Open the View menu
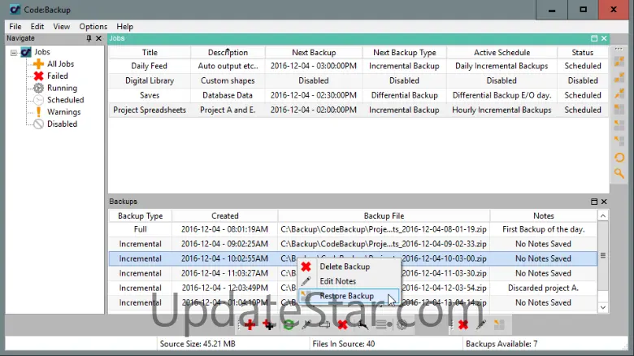Viewport: 634px width, 356px height. click(62, 26)
